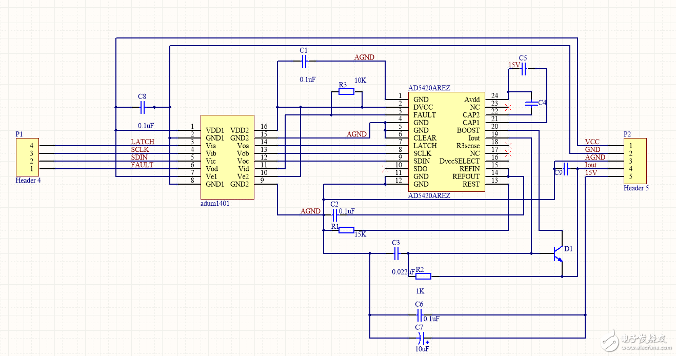Click the LATCH net label
The width and height of the screenshot is (676, 356).
coord(143,142)
